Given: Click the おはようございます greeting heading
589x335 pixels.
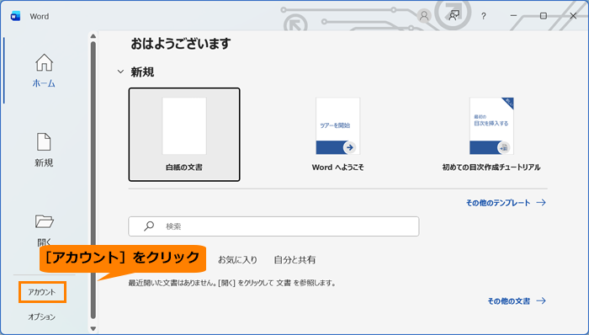Looking at the screenshot, I should [181, 44].
